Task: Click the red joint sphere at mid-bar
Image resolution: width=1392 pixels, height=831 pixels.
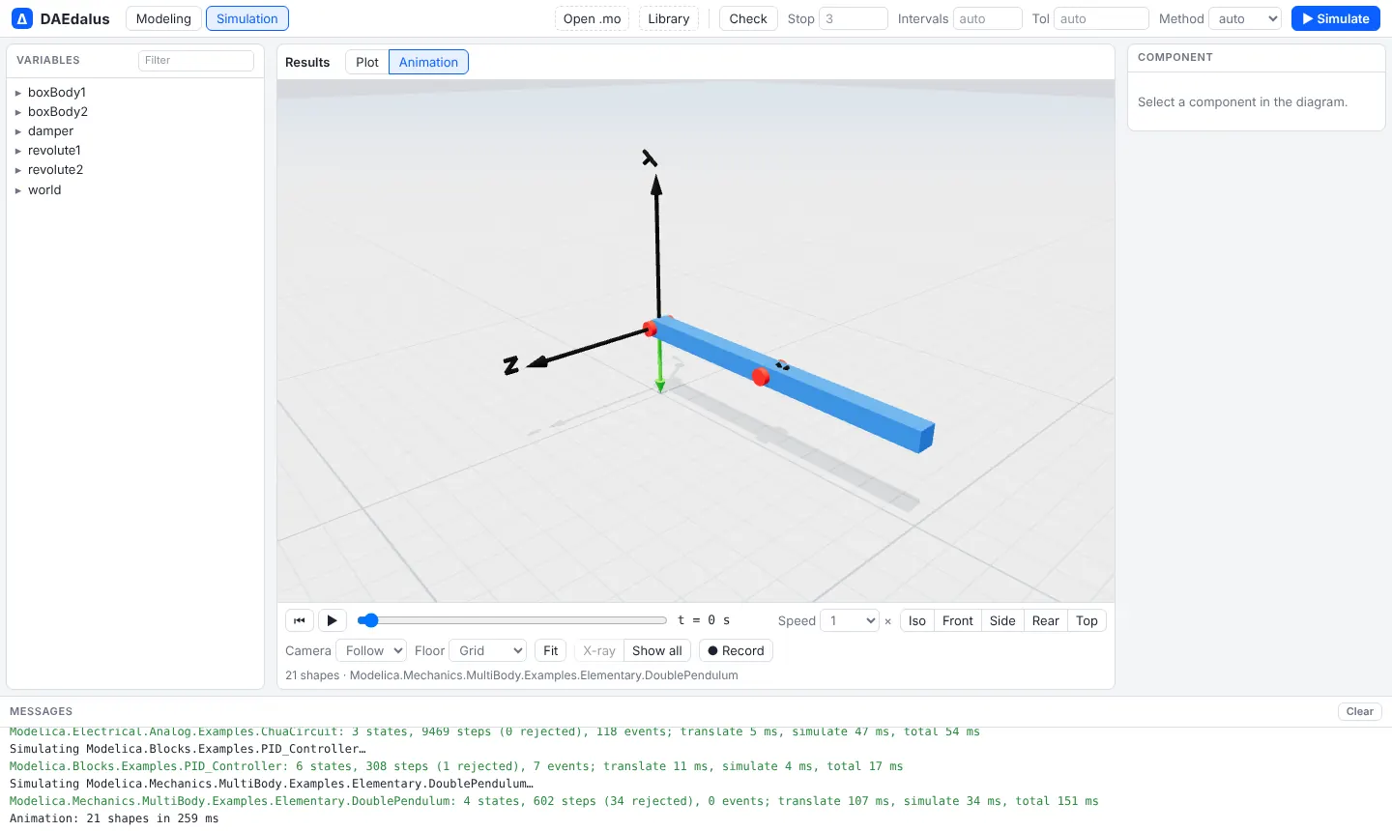Action: 761,377
